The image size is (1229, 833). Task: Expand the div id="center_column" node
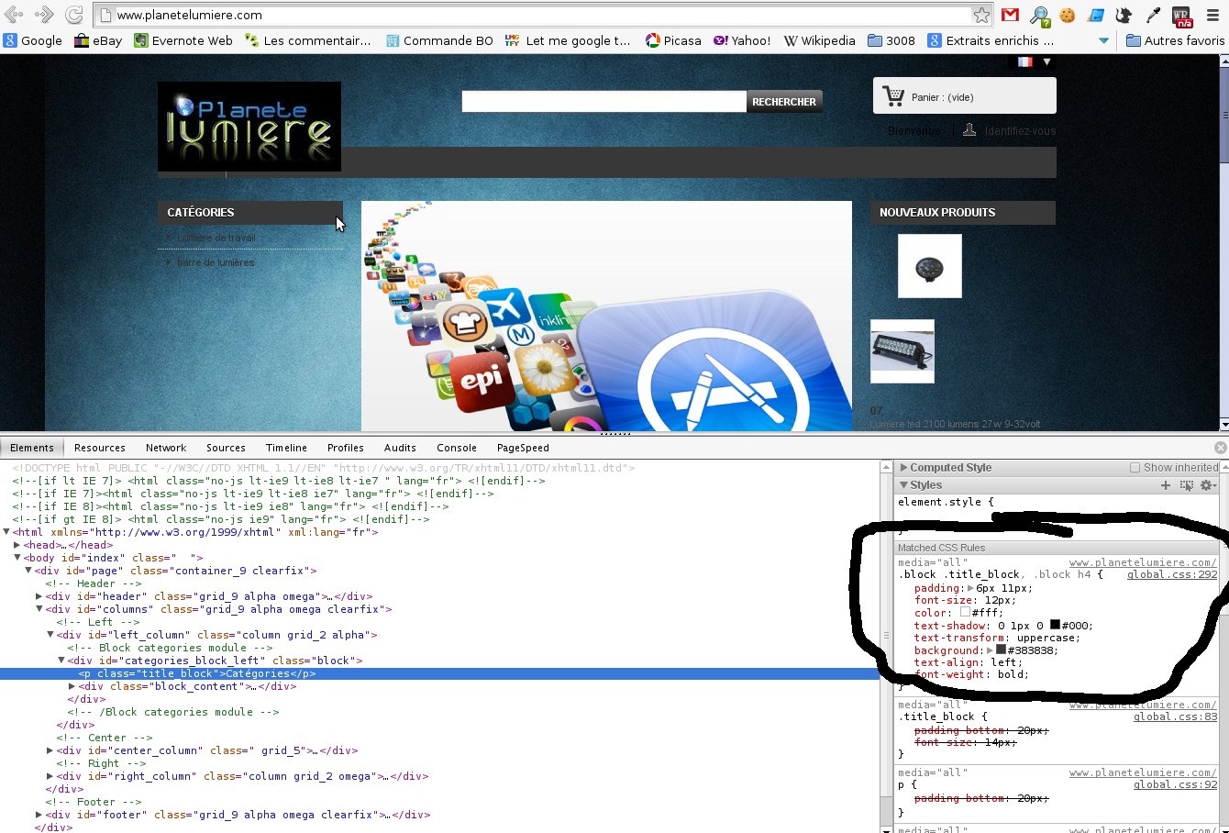(50, 750)
